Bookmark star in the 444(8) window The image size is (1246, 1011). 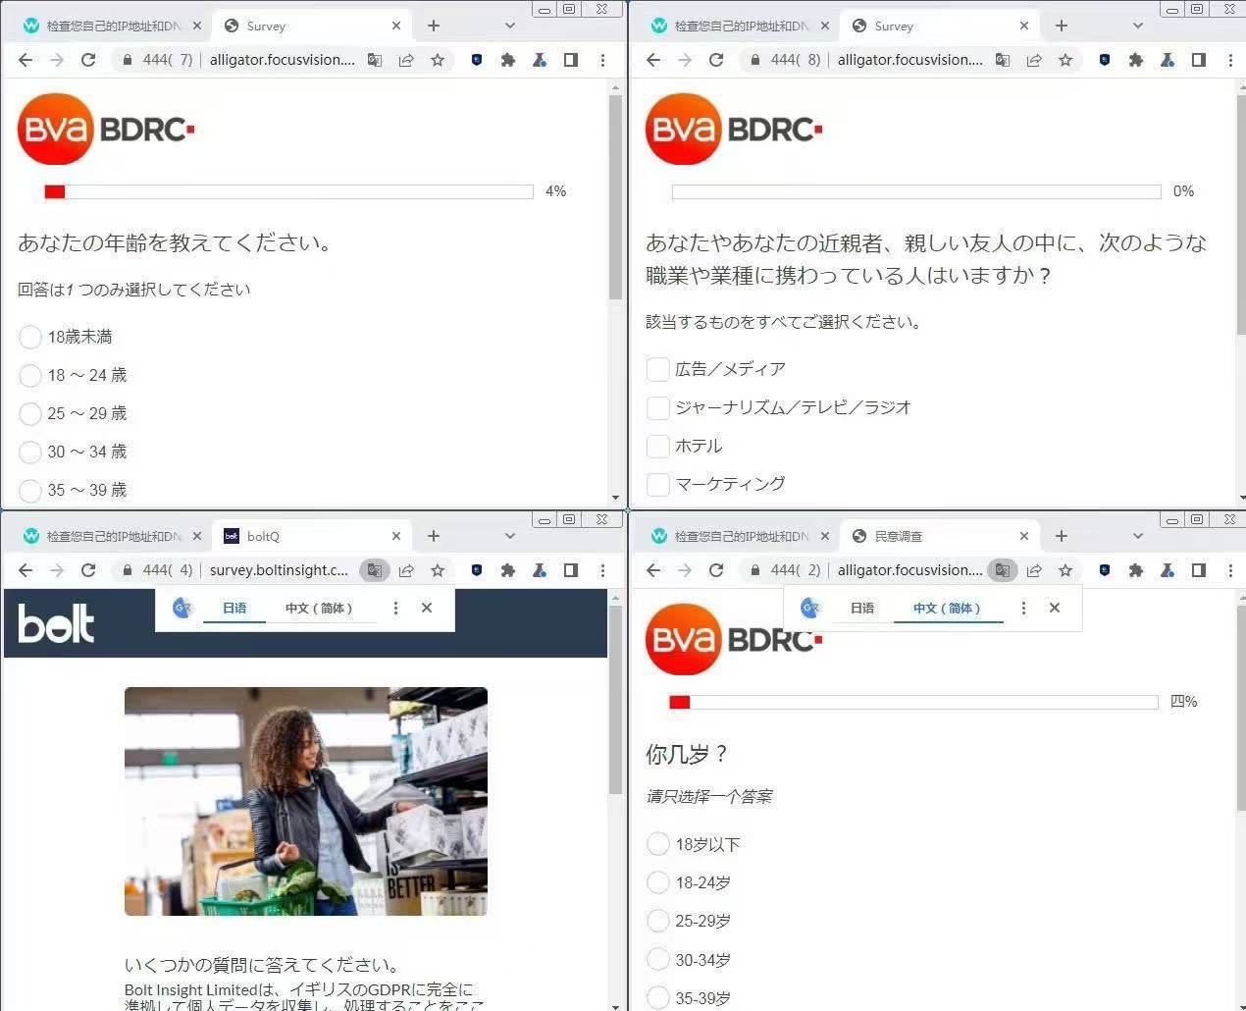(1065, 60)
